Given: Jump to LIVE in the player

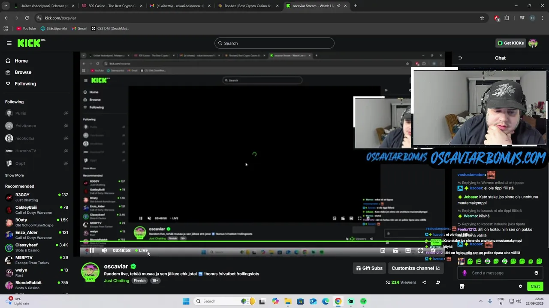Looking at the screenshot, I should tap(142, 251).
